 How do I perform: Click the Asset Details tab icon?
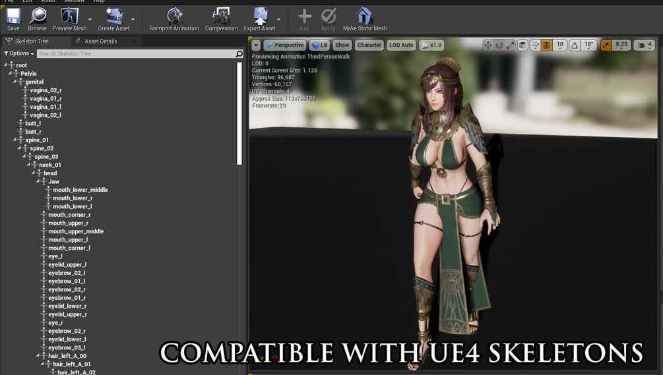click(x=79, y=41)
